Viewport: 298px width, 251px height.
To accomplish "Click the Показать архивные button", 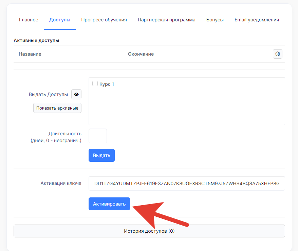I will 57,108.
